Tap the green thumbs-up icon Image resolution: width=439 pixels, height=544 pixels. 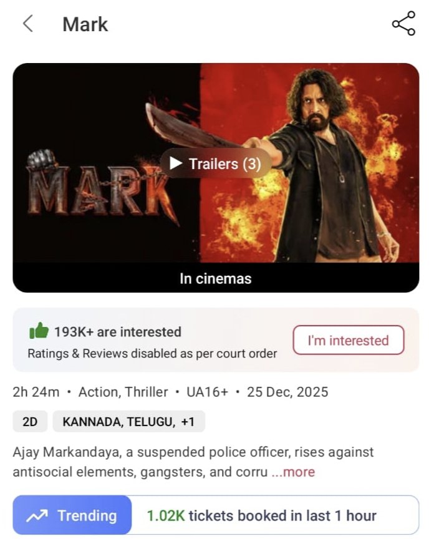click(39, 331)
